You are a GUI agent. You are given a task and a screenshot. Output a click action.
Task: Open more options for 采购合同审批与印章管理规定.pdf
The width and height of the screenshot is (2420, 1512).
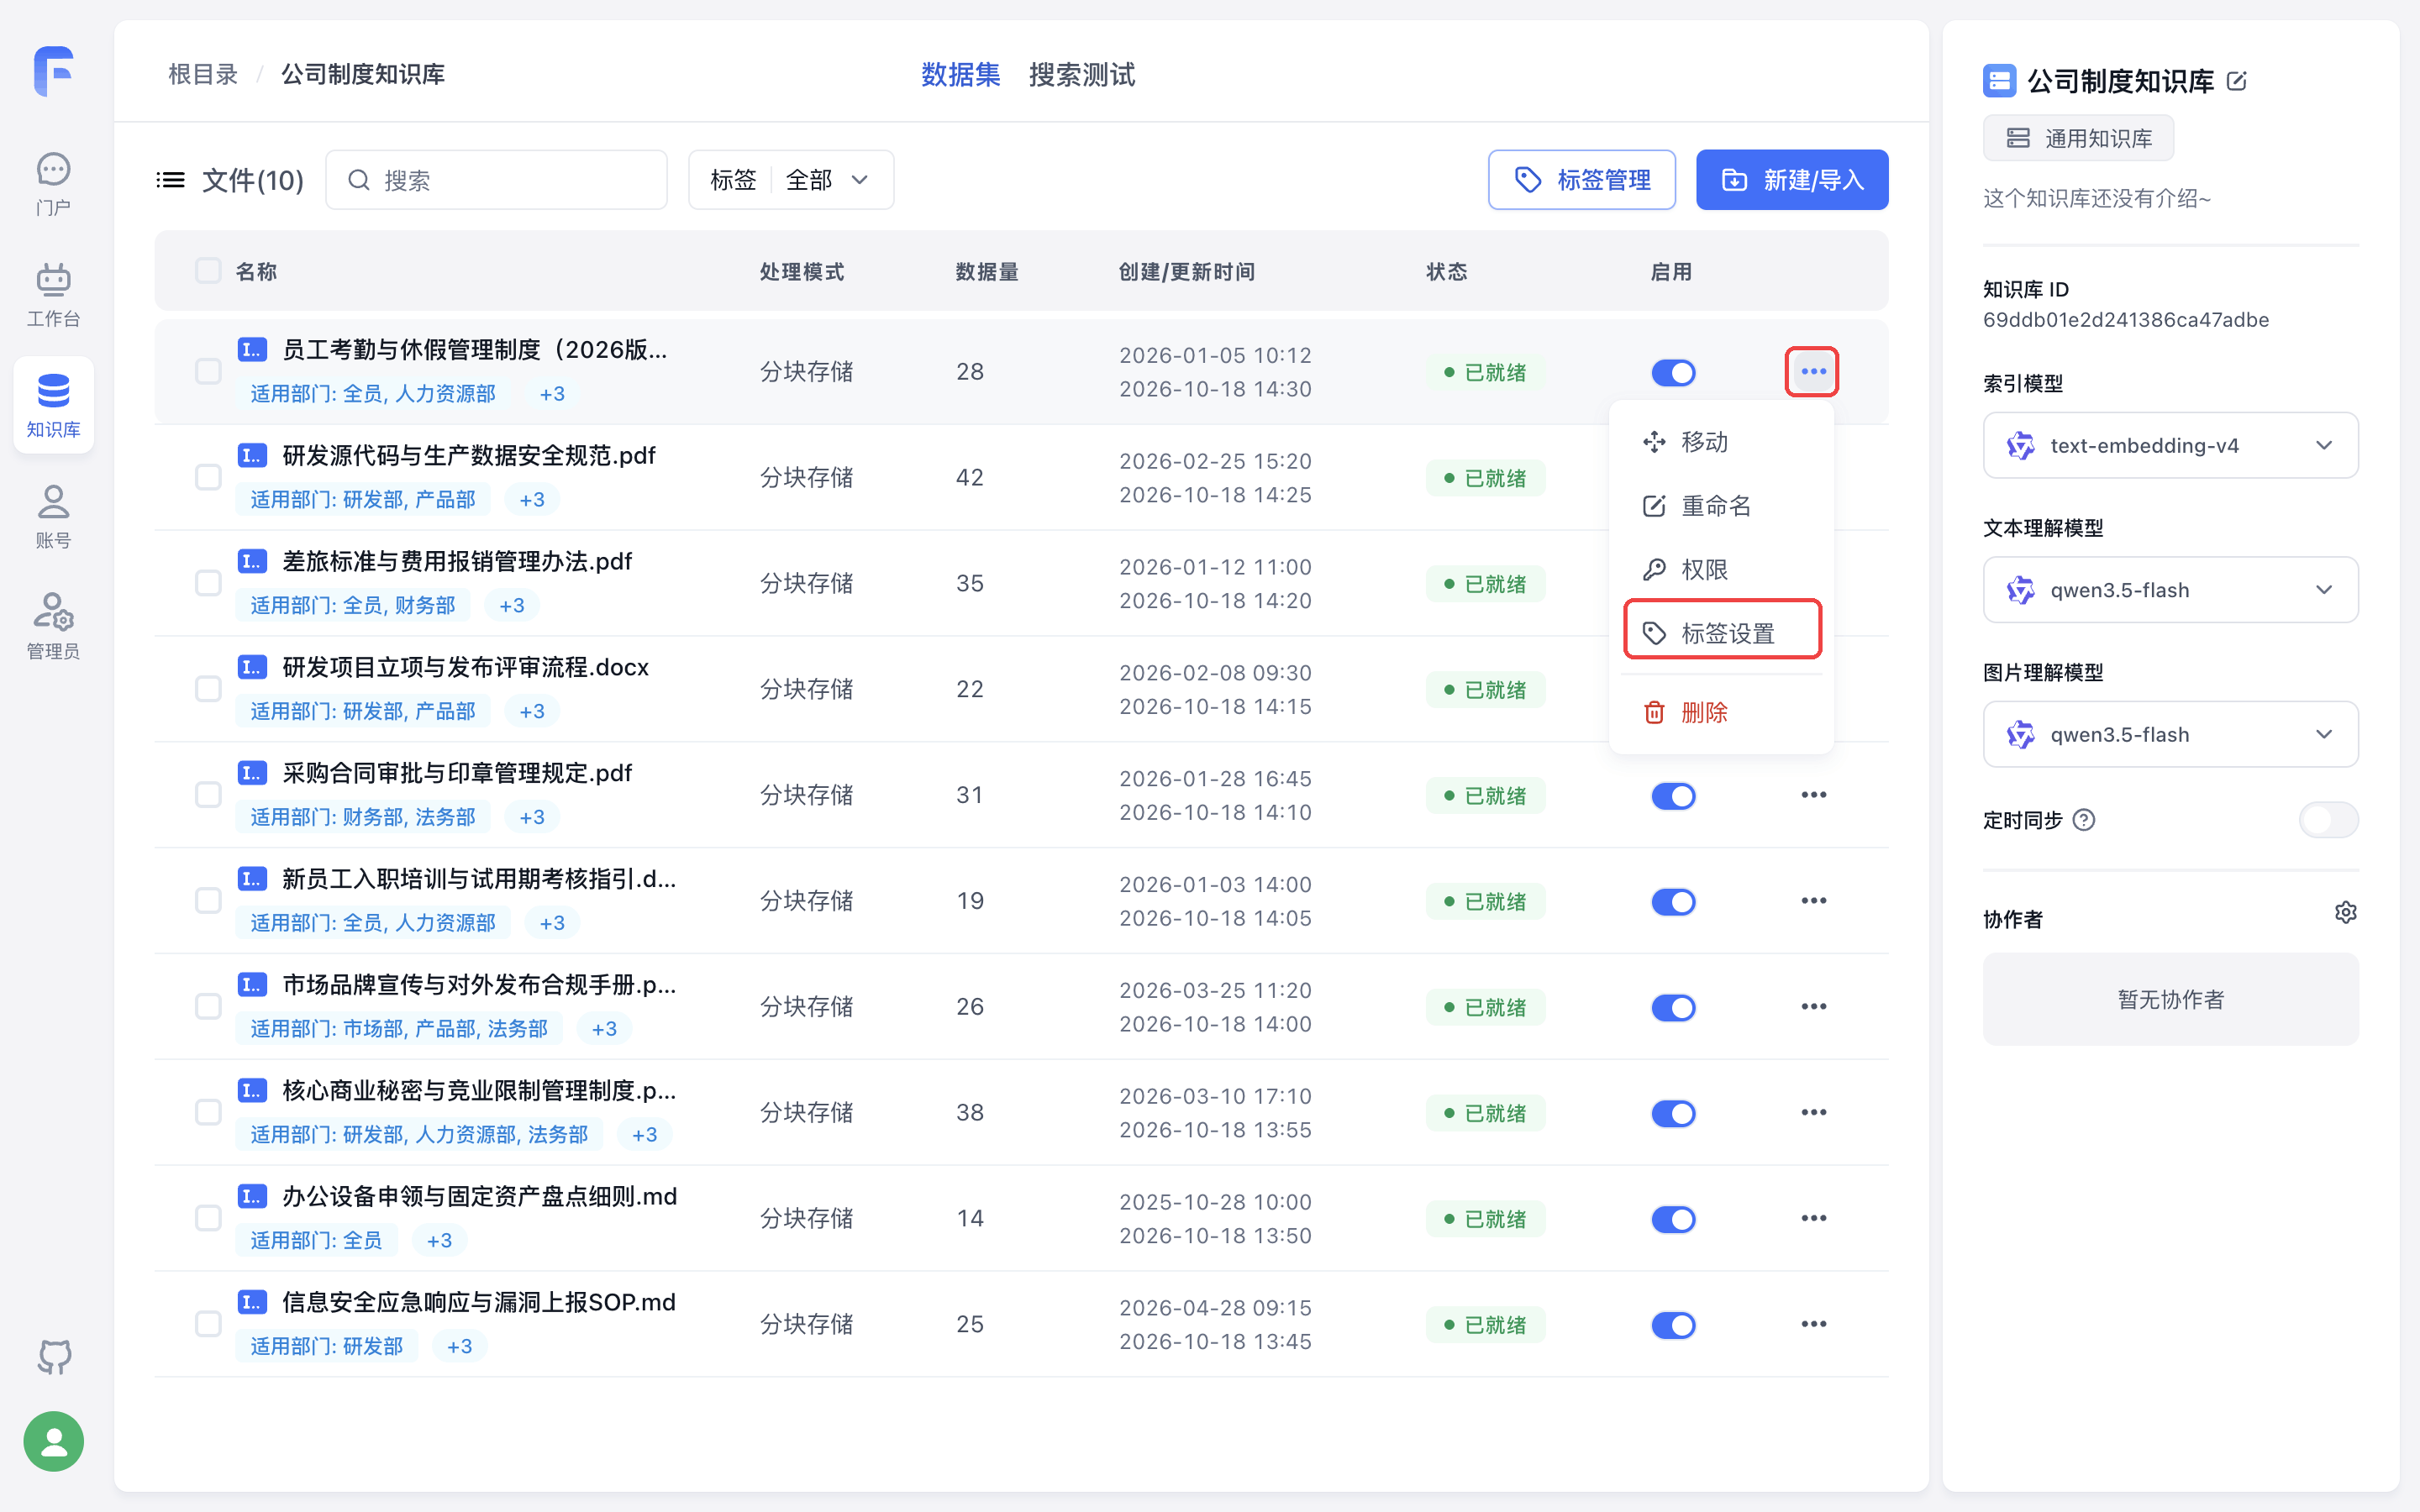(1813, 795)
